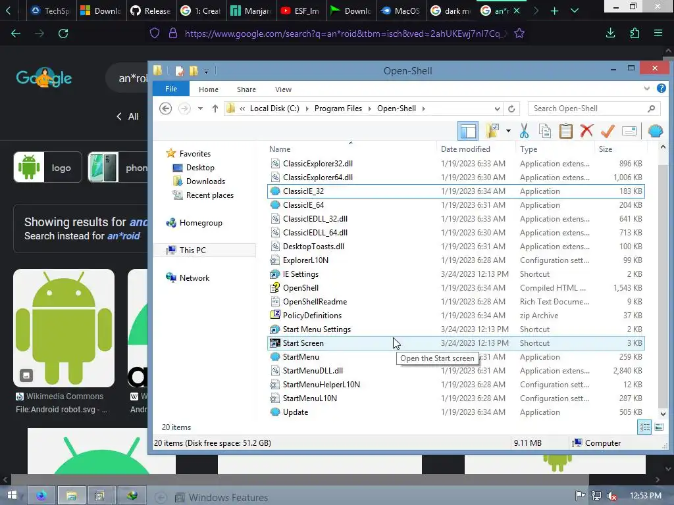Copy the selected file using toolbar icon
The image size is (674, 505).
(x=545, y=131)
